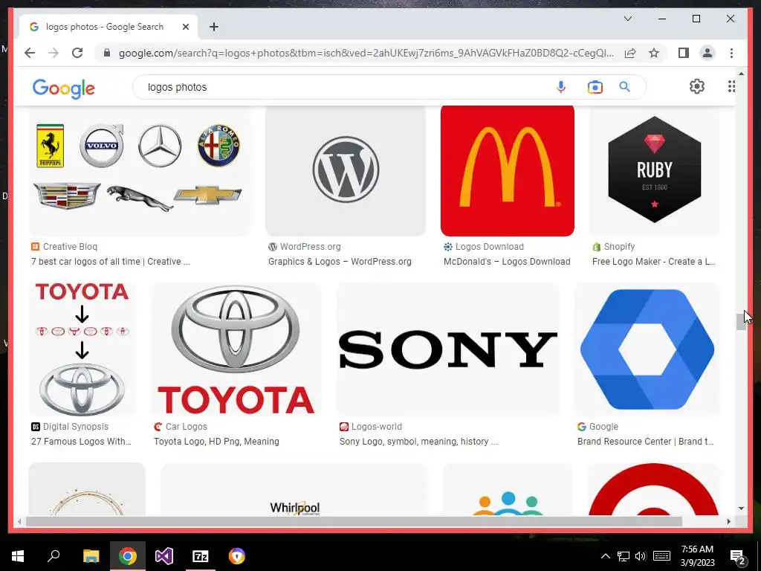
Task: Open the large Toyota logo image
Action: (x=236, y=349)
